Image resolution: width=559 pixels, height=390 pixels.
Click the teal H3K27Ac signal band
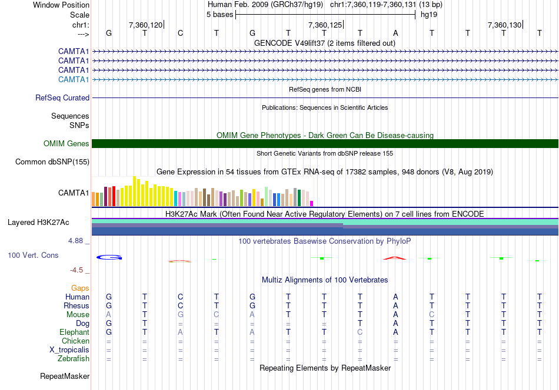coord(325,221)
